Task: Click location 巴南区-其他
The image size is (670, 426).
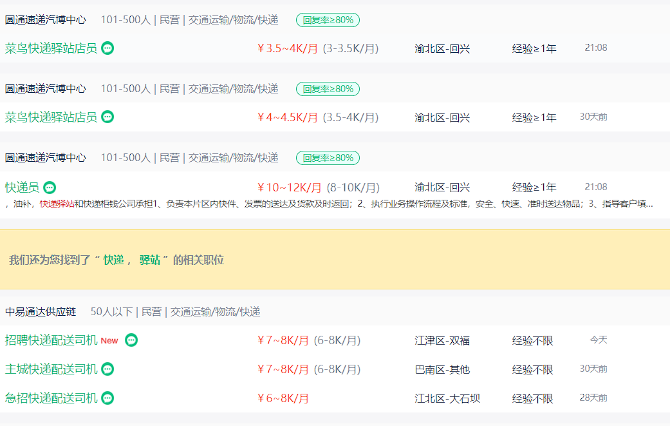Action: click(x=442, y=369)
